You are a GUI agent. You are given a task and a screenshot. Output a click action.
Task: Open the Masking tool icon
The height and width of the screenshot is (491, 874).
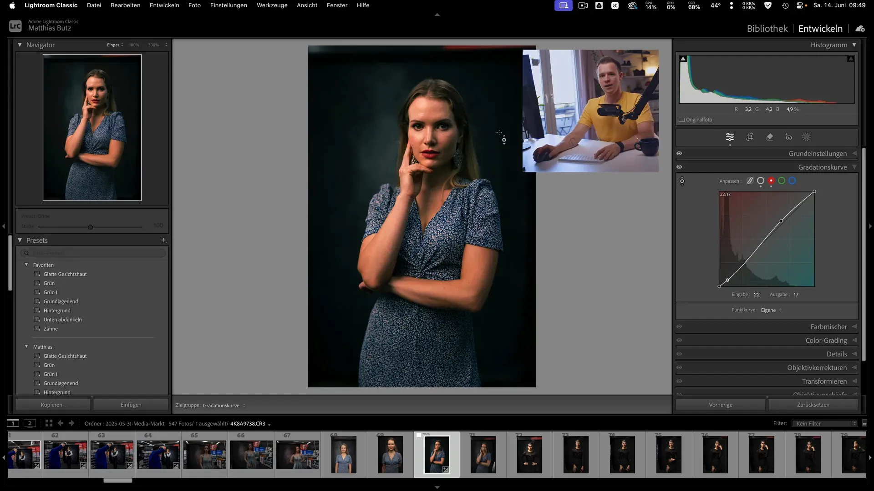pyautogui.click(x=806, y=137)
